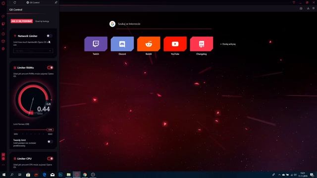
Task: Open the Twitch speed dial tile
Action: click(x=96, y=44)
